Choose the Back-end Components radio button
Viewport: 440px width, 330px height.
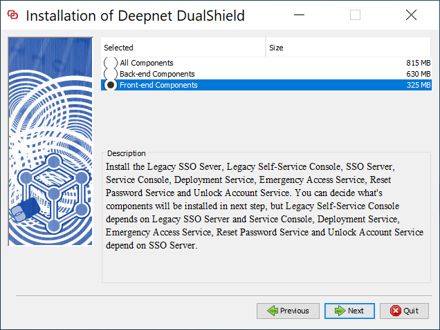111,74
